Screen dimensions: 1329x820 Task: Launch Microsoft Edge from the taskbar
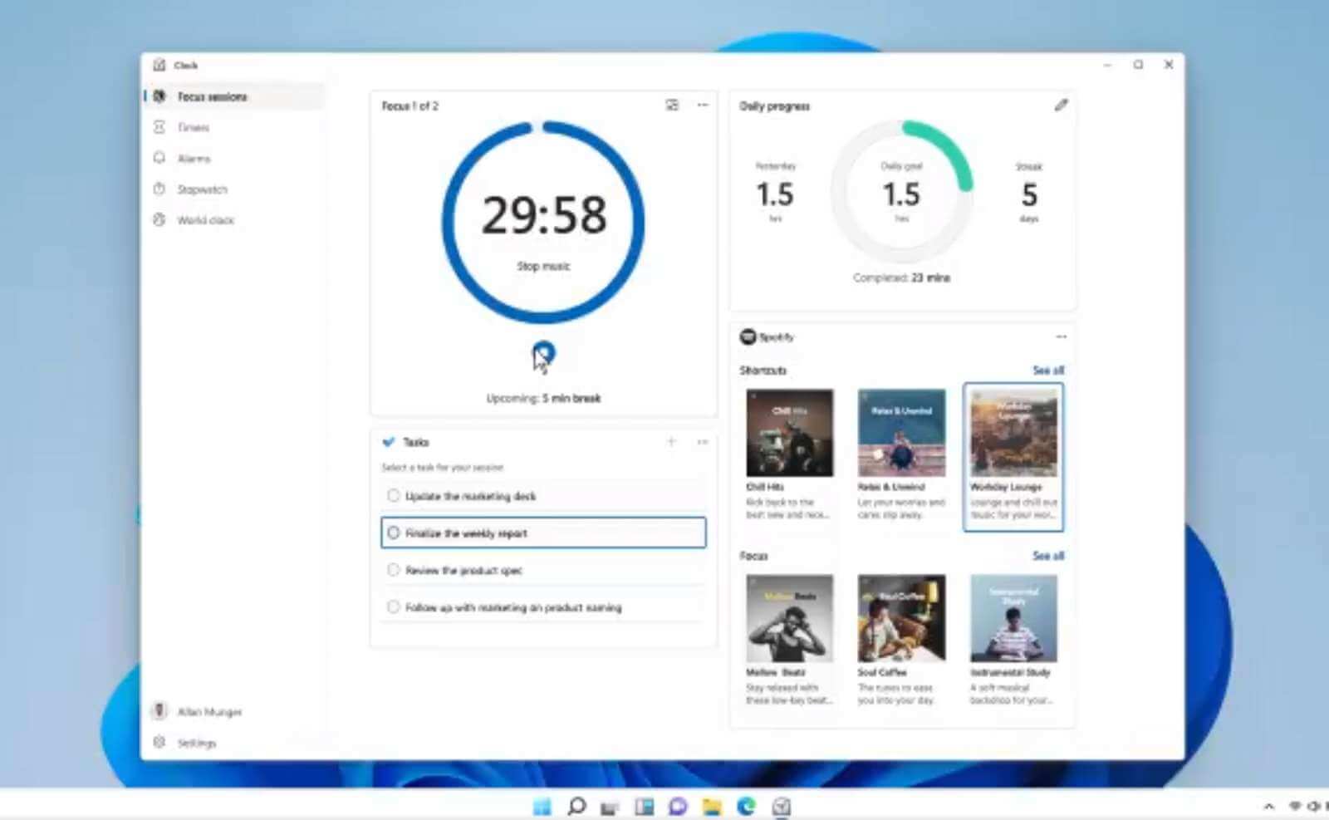click(746, 806)
